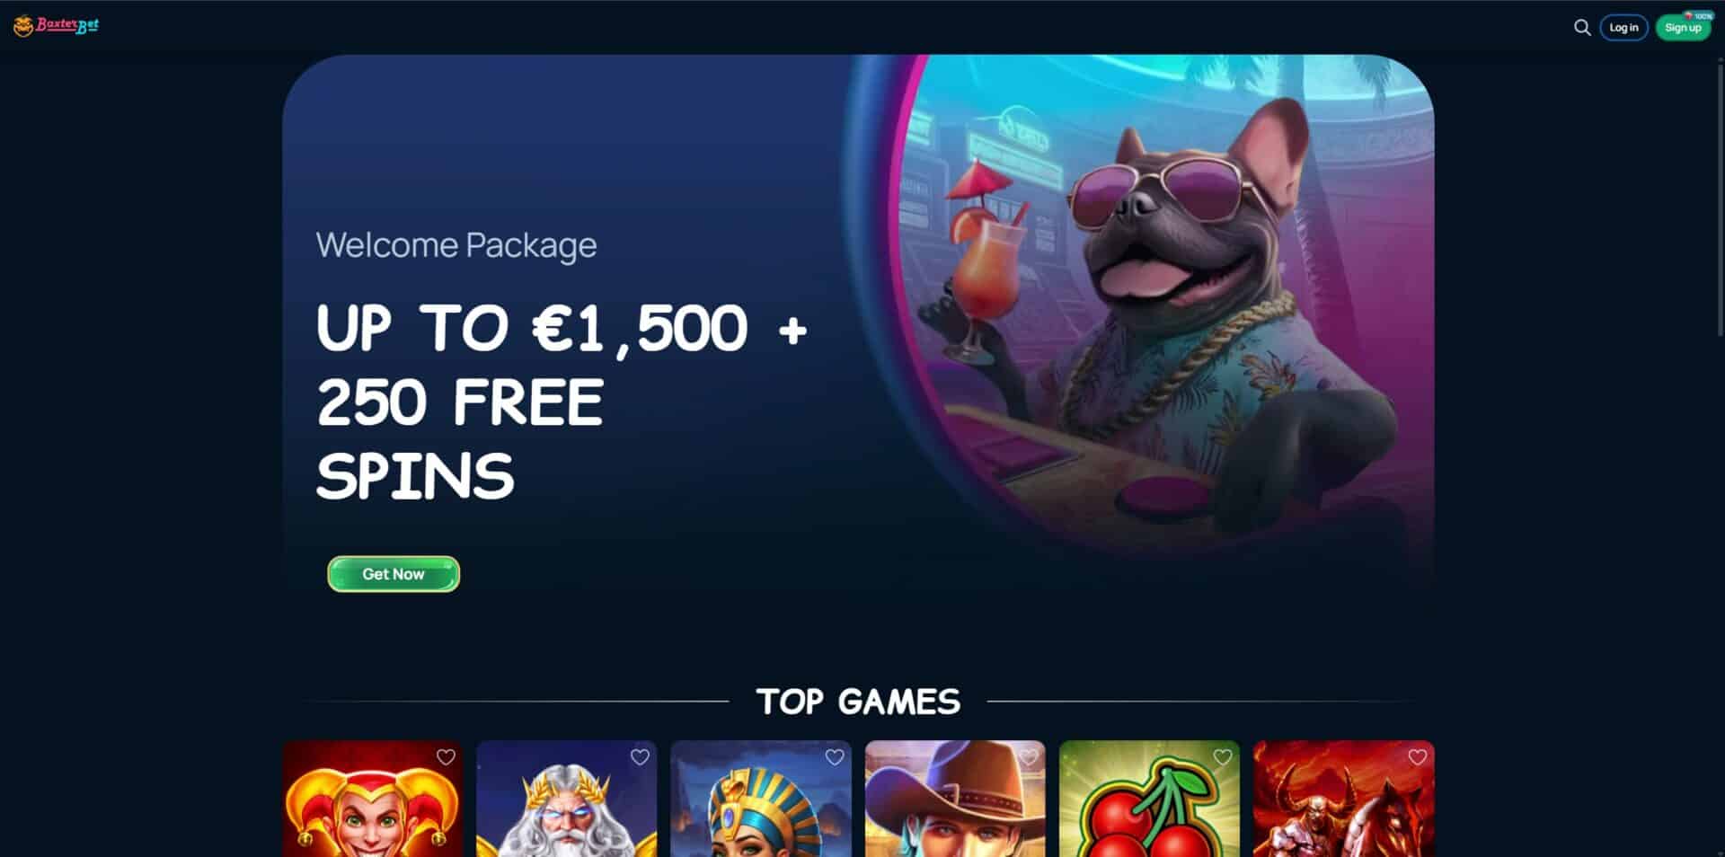Open the cowboy slot game thumbnail
This screenshot has width=1725, height=857.
955,799
